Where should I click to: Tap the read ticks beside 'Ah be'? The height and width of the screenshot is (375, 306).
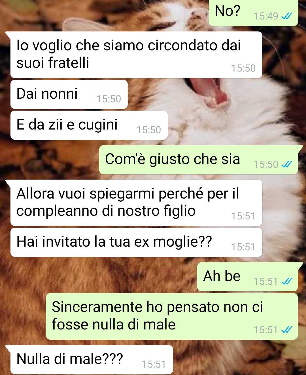click(x=286, y=281)
